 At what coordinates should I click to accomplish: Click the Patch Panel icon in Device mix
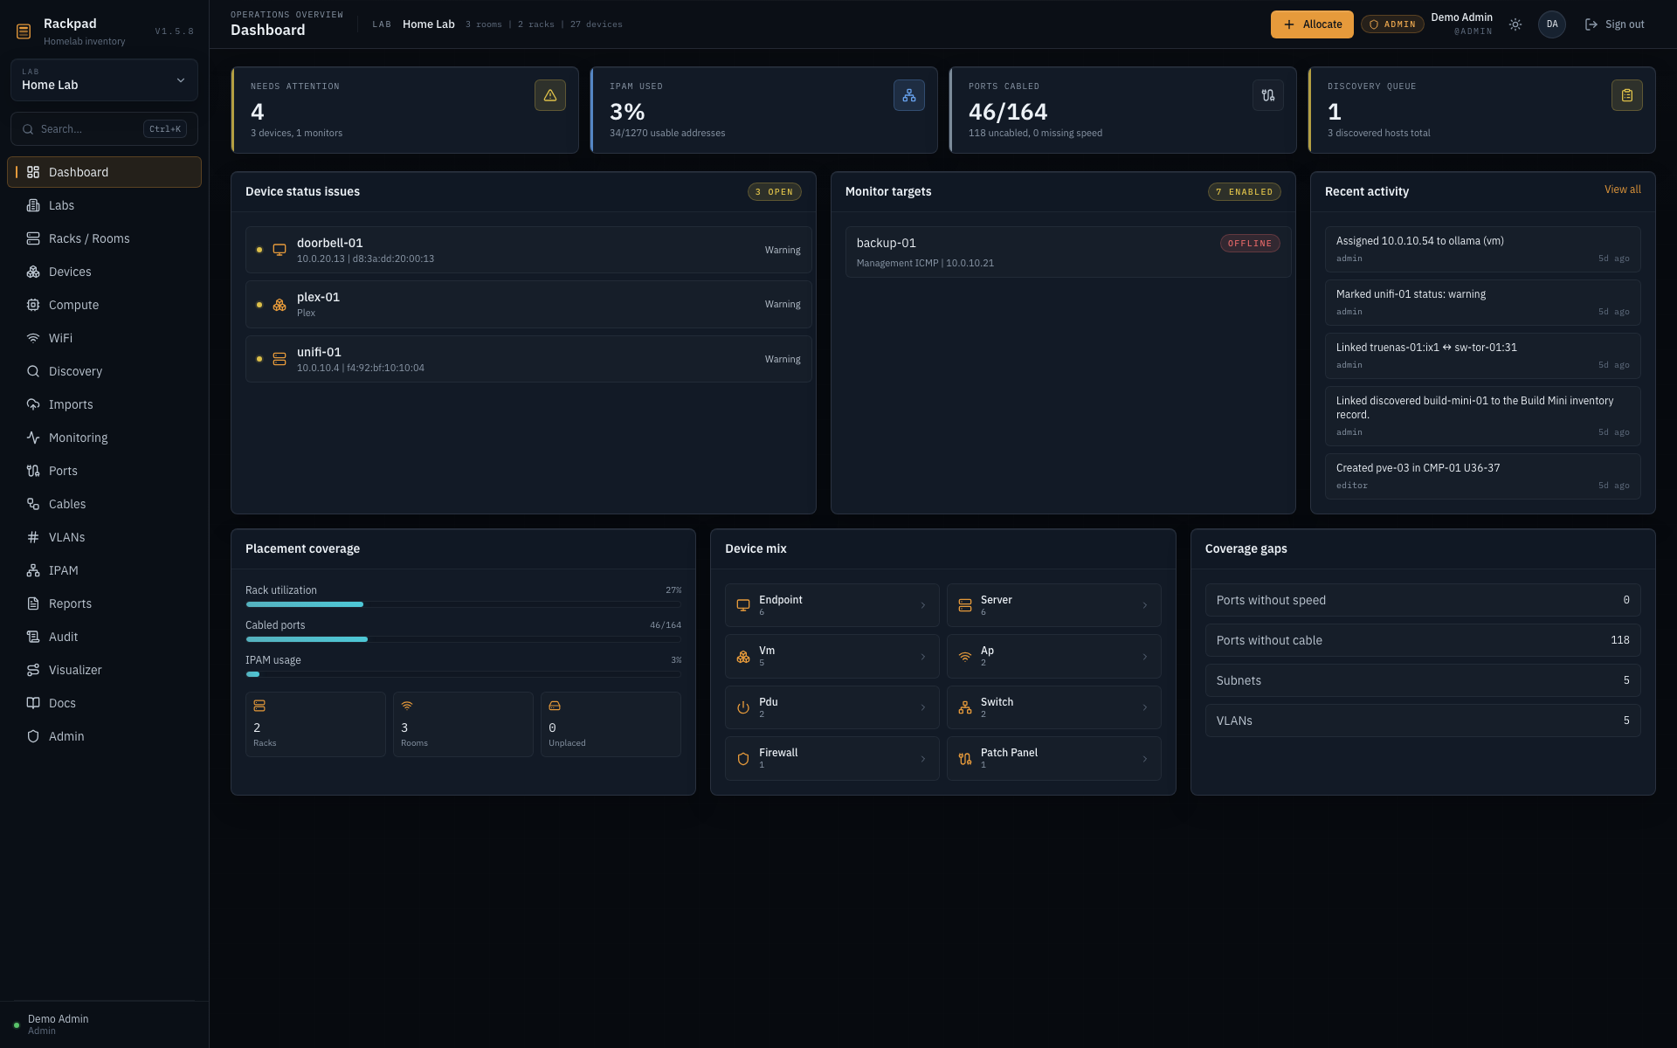(965, 759)
